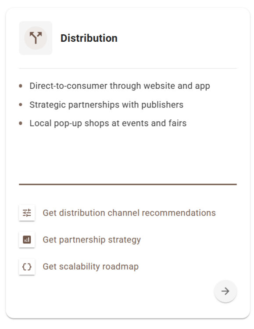Screen dimensions: 254x329
Task: Open Get distribution channel recommendations
Action: tap(129, 213)
